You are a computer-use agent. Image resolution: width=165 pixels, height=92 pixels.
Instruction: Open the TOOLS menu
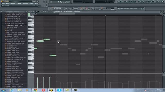point(31,4)
